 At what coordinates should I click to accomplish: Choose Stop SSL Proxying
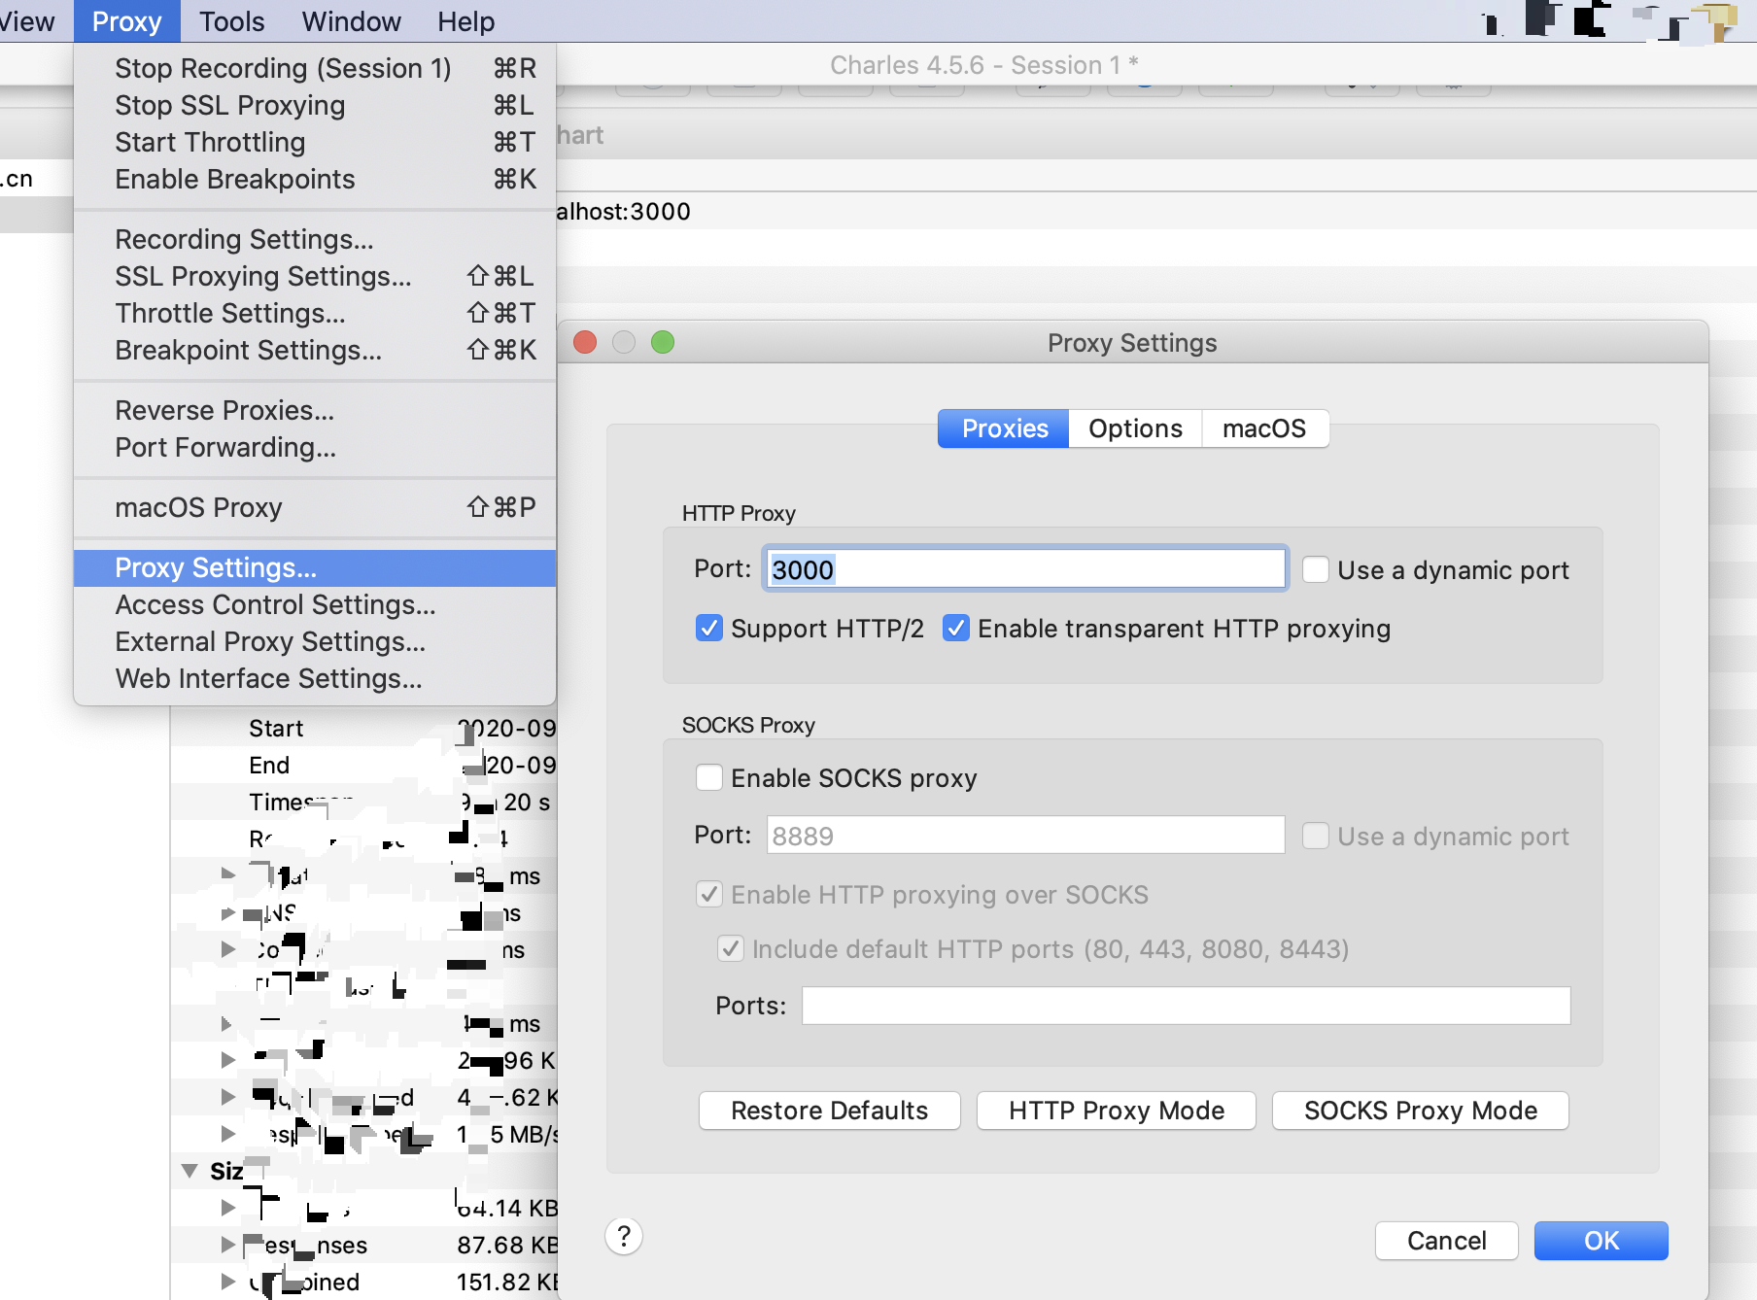tap(315, 105)
